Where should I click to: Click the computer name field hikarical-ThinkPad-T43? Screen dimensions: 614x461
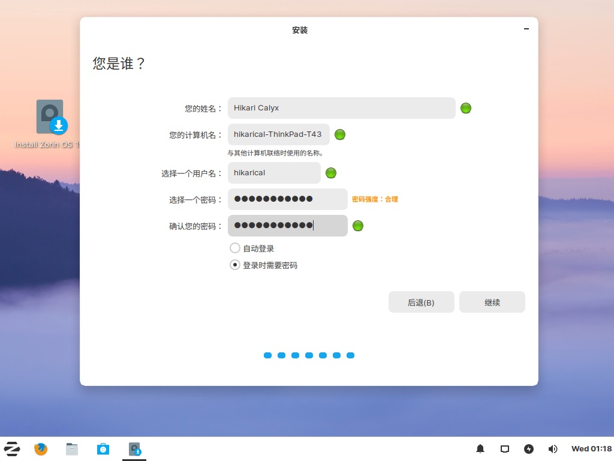pos(278,134)
